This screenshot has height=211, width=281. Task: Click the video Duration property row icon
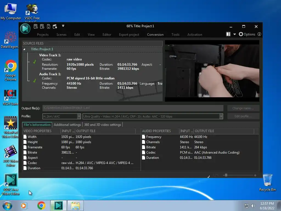[25, 168]
